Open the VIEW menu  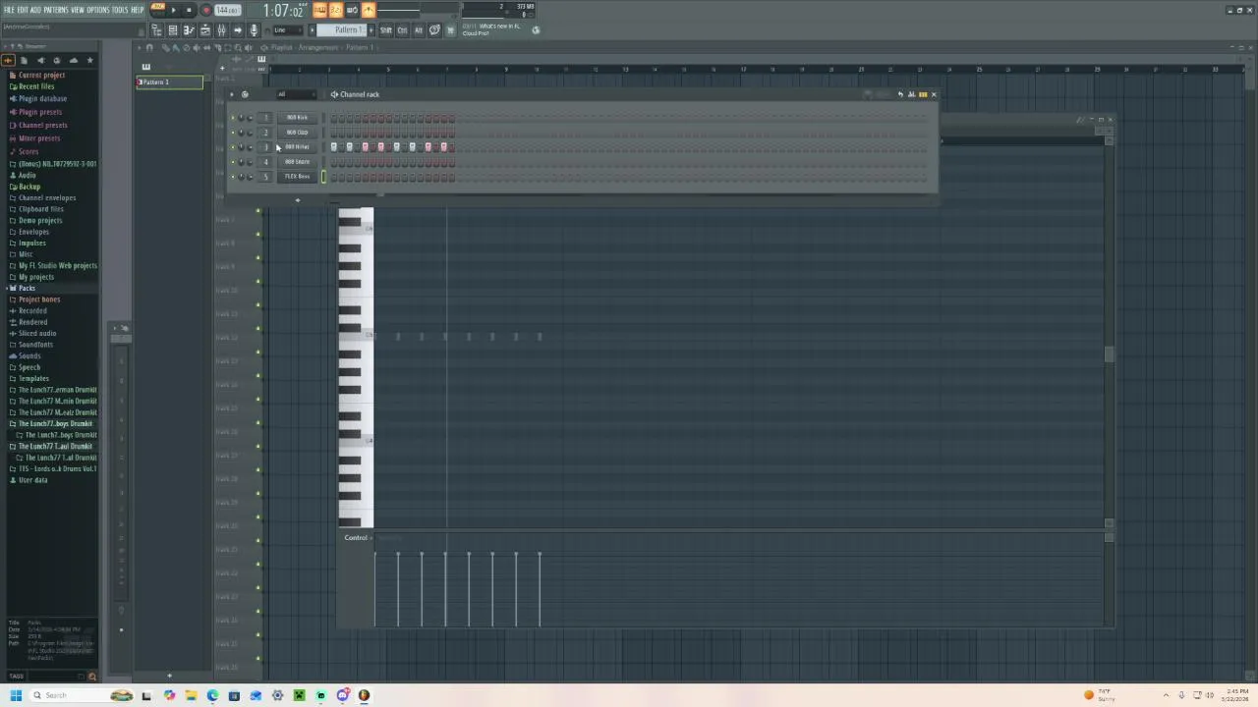point(78,10)
